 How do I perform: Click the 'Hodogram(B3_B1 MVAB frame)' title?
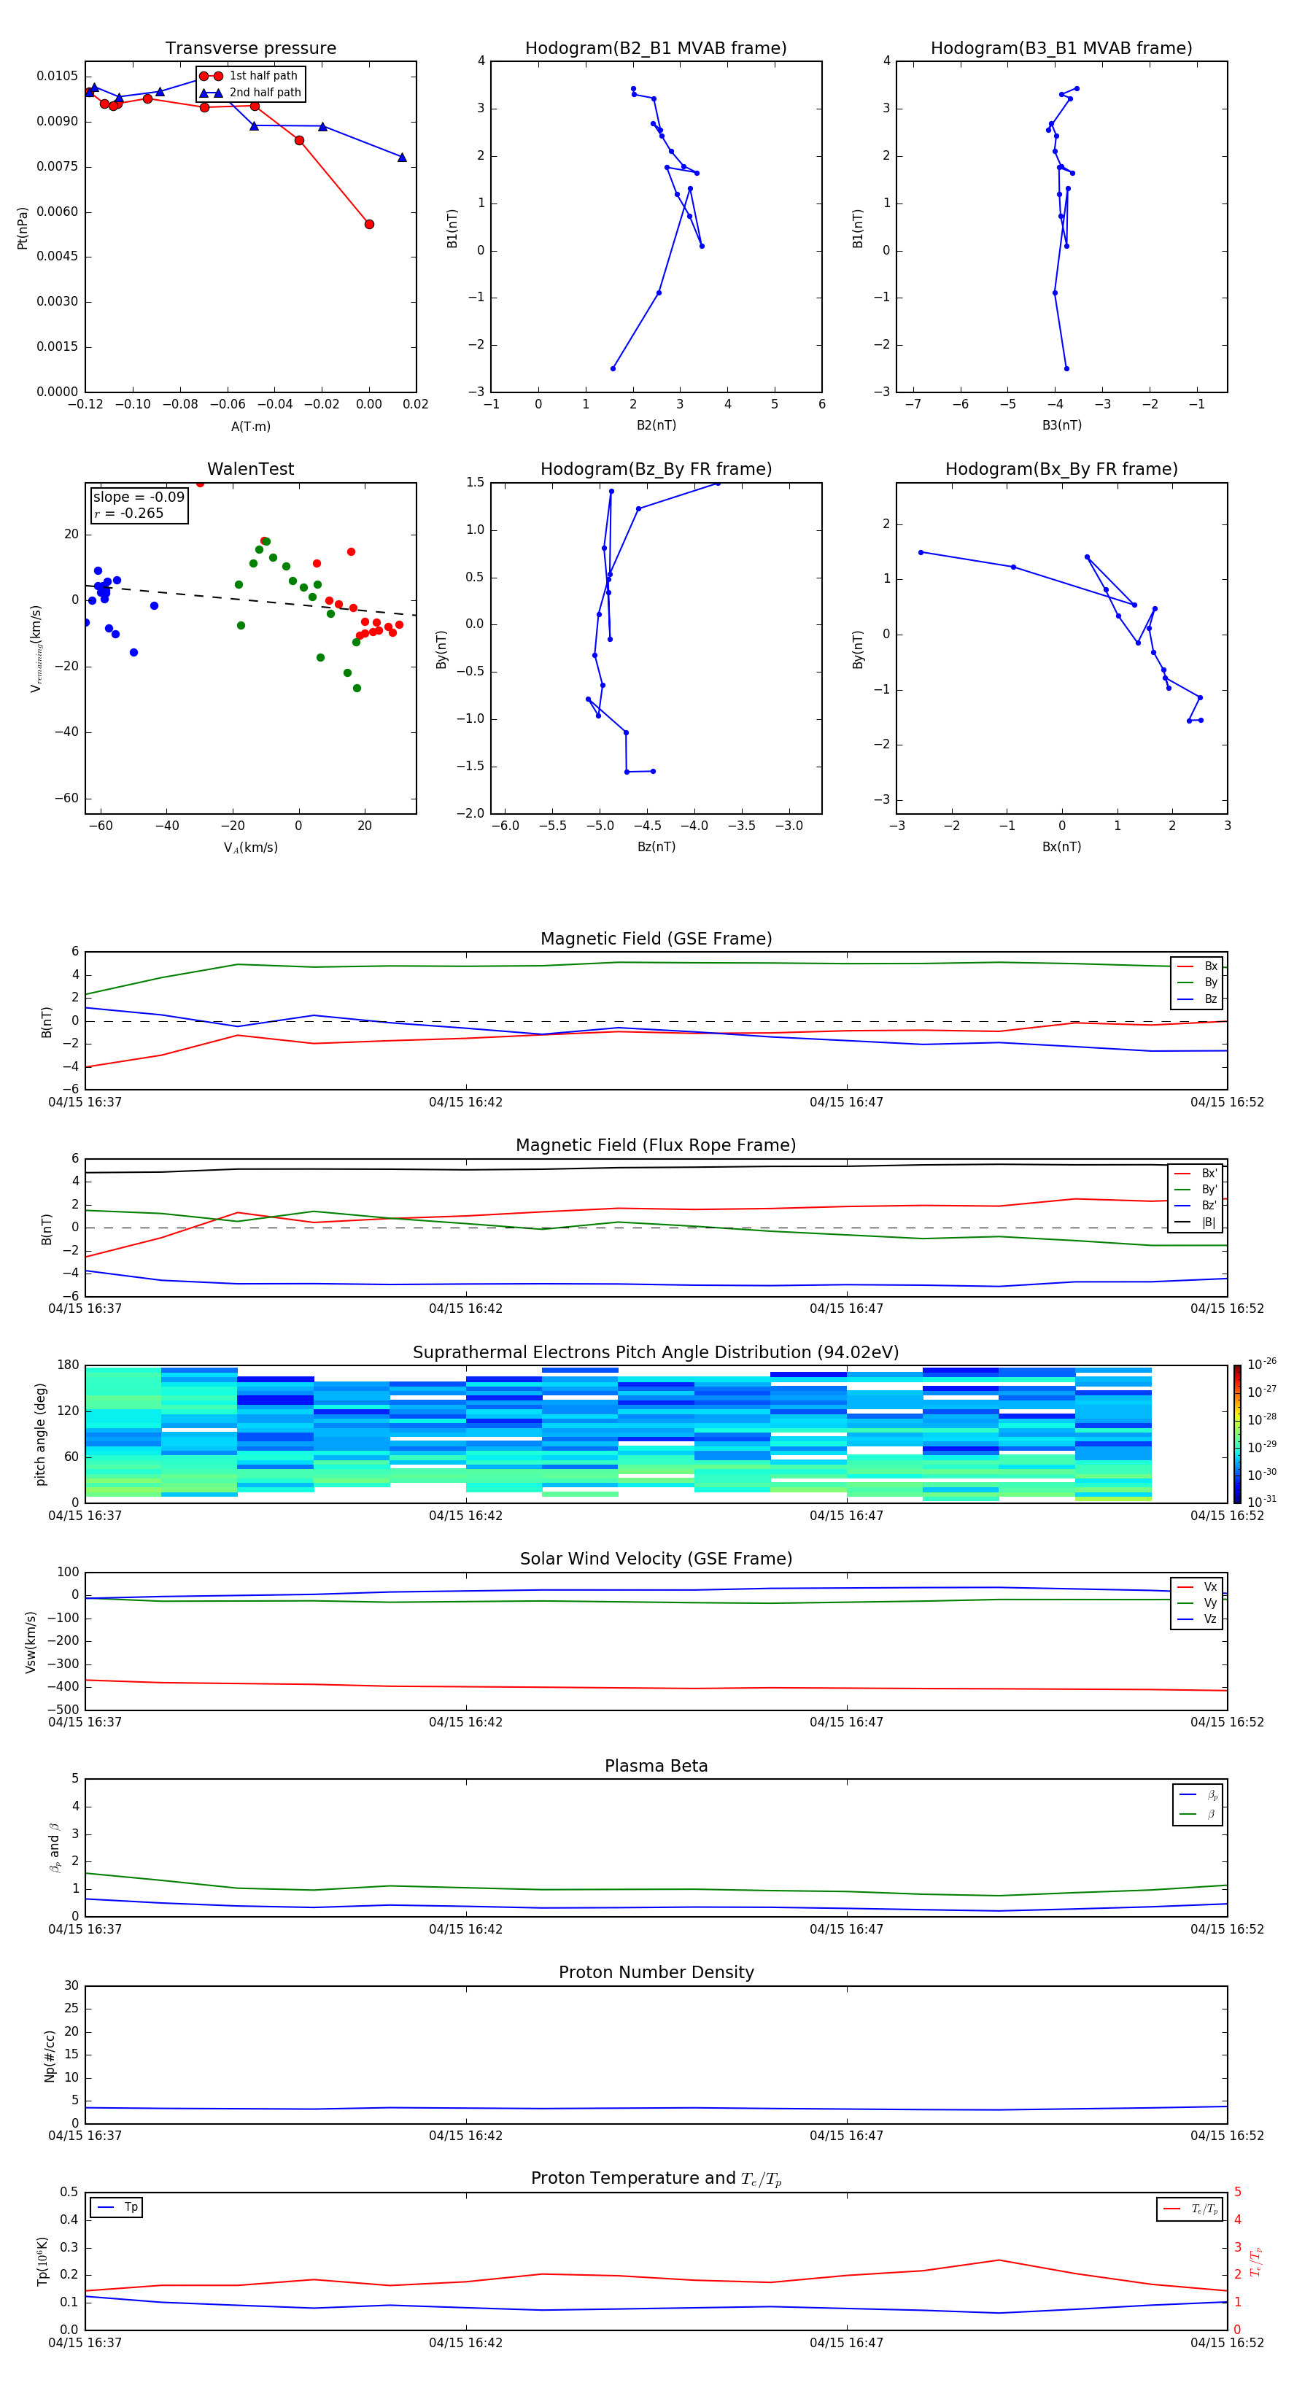(x=1061, y=49)
